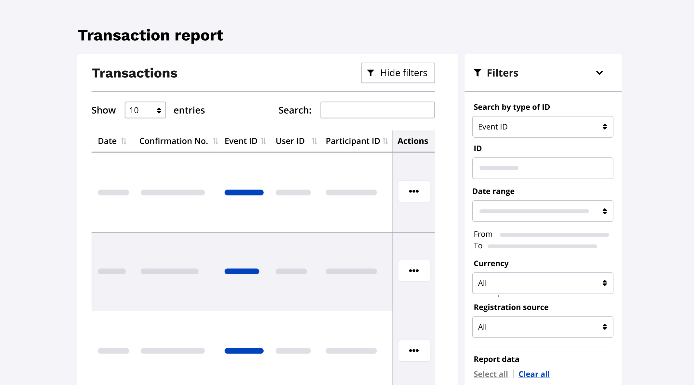Sort the table by User ID
This screenshot has width=694, height=385.
point(314,141)
